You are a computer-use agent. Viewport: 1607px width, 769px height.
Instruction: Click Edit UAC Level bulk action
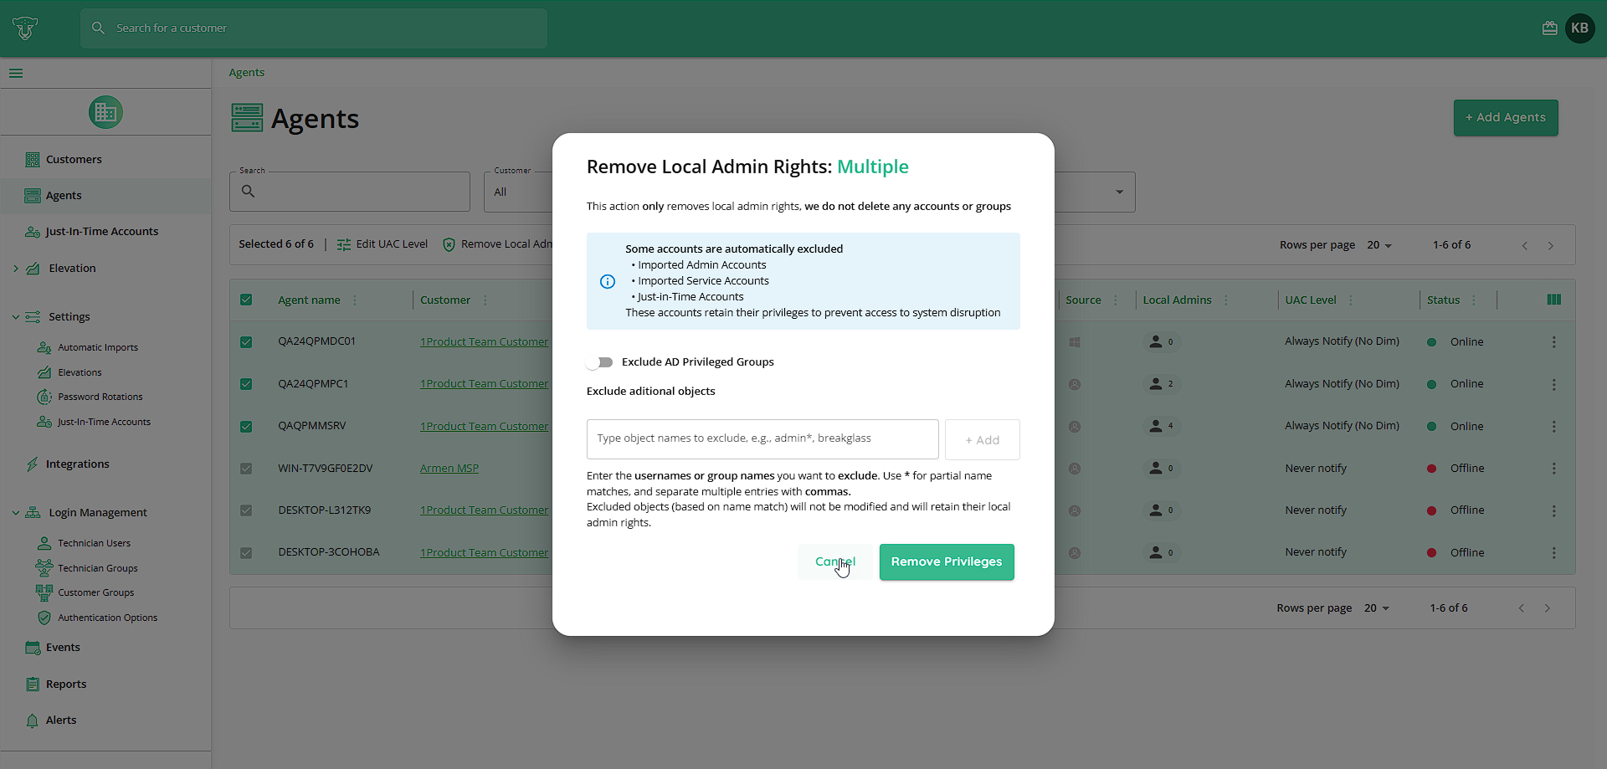pos(382,244)
